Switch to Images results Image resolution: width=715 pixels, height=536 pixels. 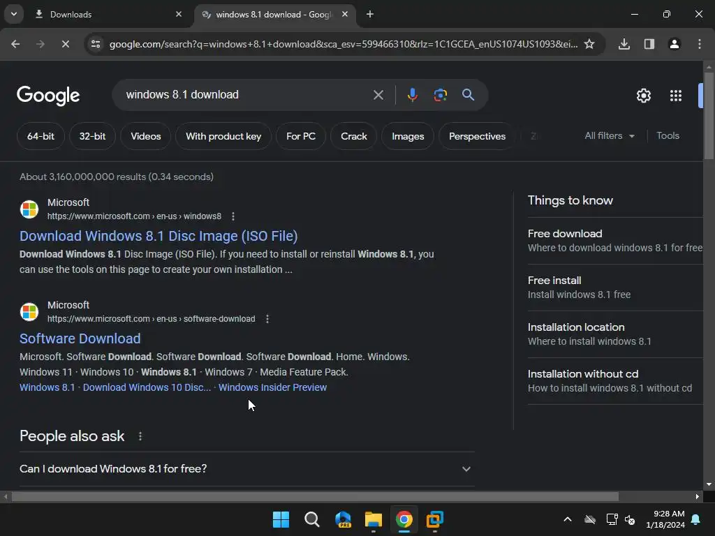click(x=408, y=136)
